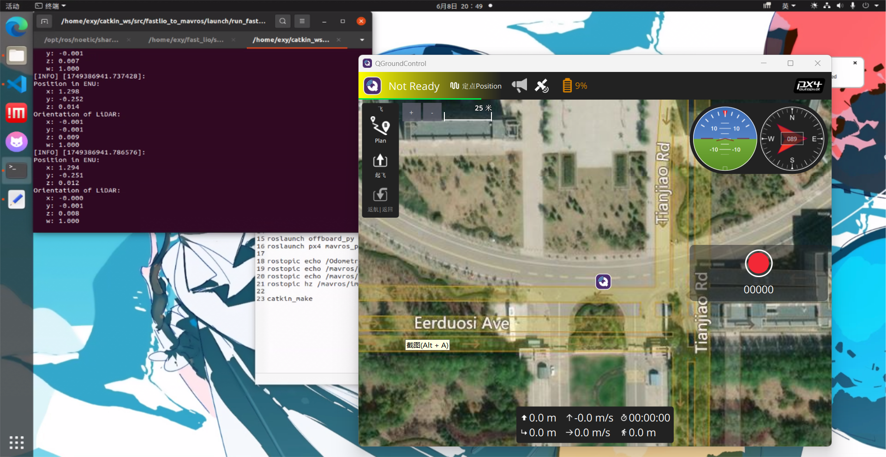Click the terminal new tab icon
Image resolution: width=886 pixels, height=457 pixels.
[44, 21]
